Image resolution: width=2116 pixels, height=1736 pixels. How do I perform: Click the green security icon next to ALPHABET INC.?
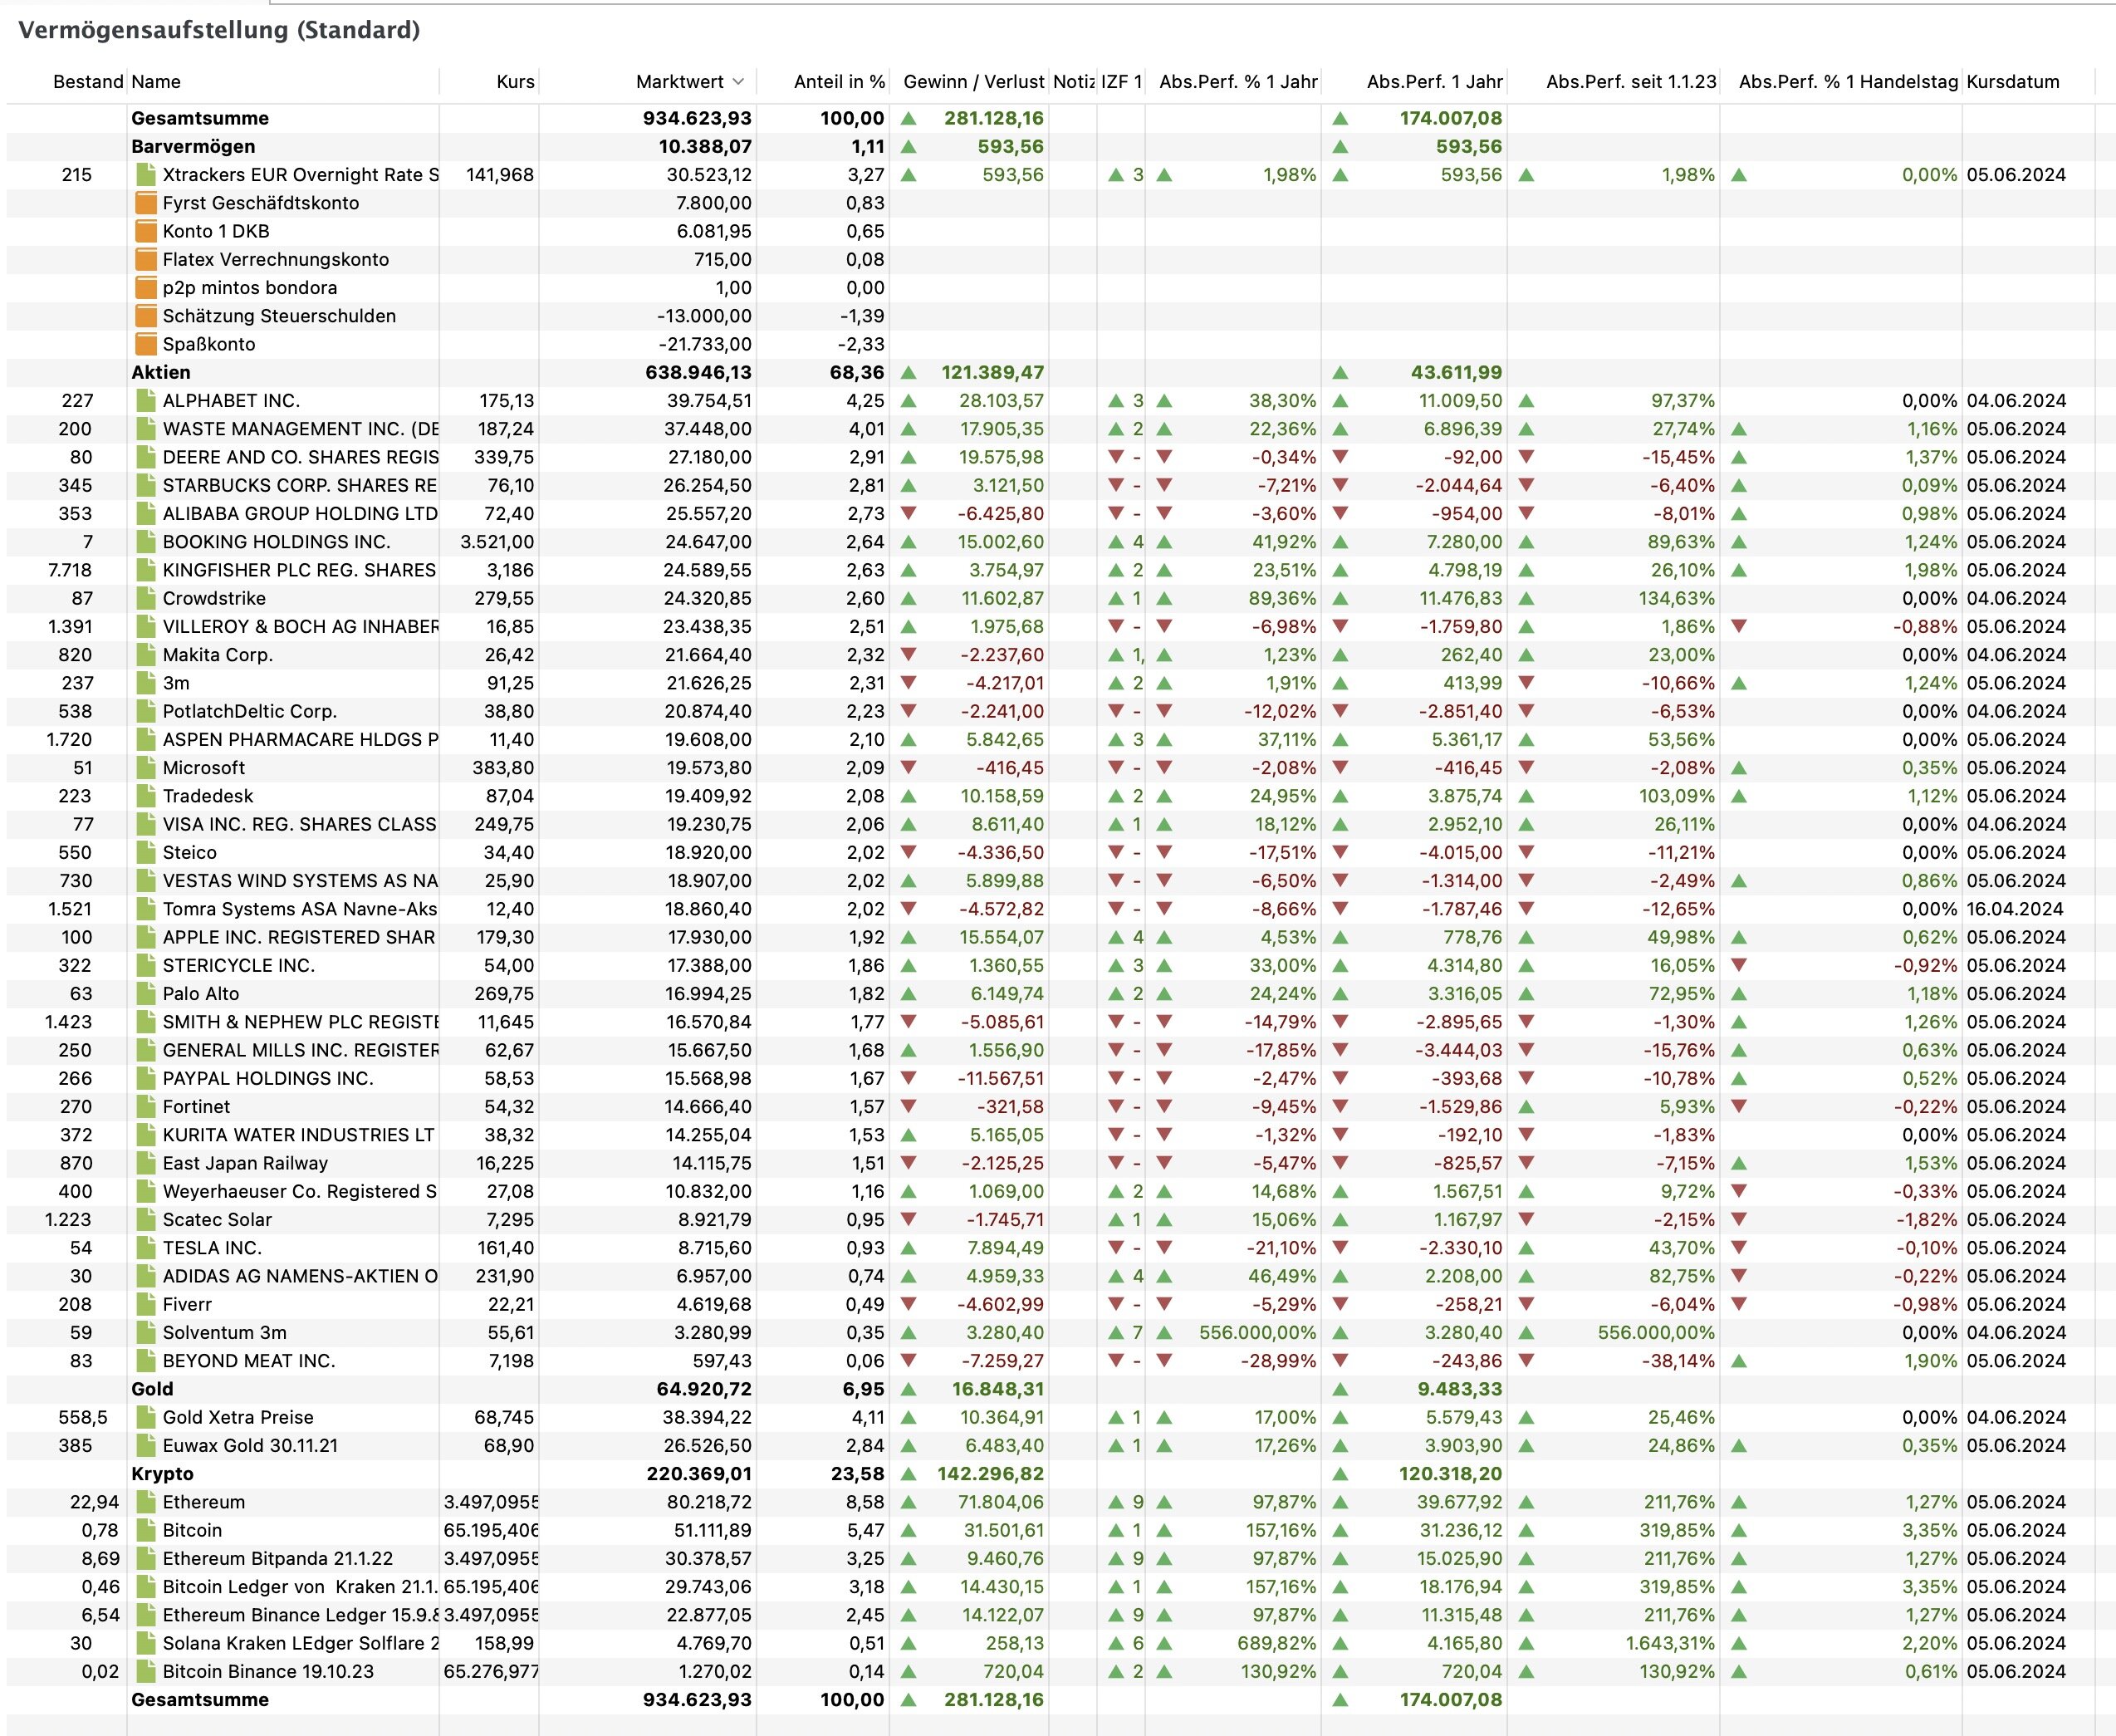[146, 401]
